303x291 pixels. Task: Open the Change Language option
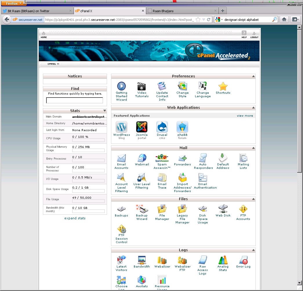[202, 90]
